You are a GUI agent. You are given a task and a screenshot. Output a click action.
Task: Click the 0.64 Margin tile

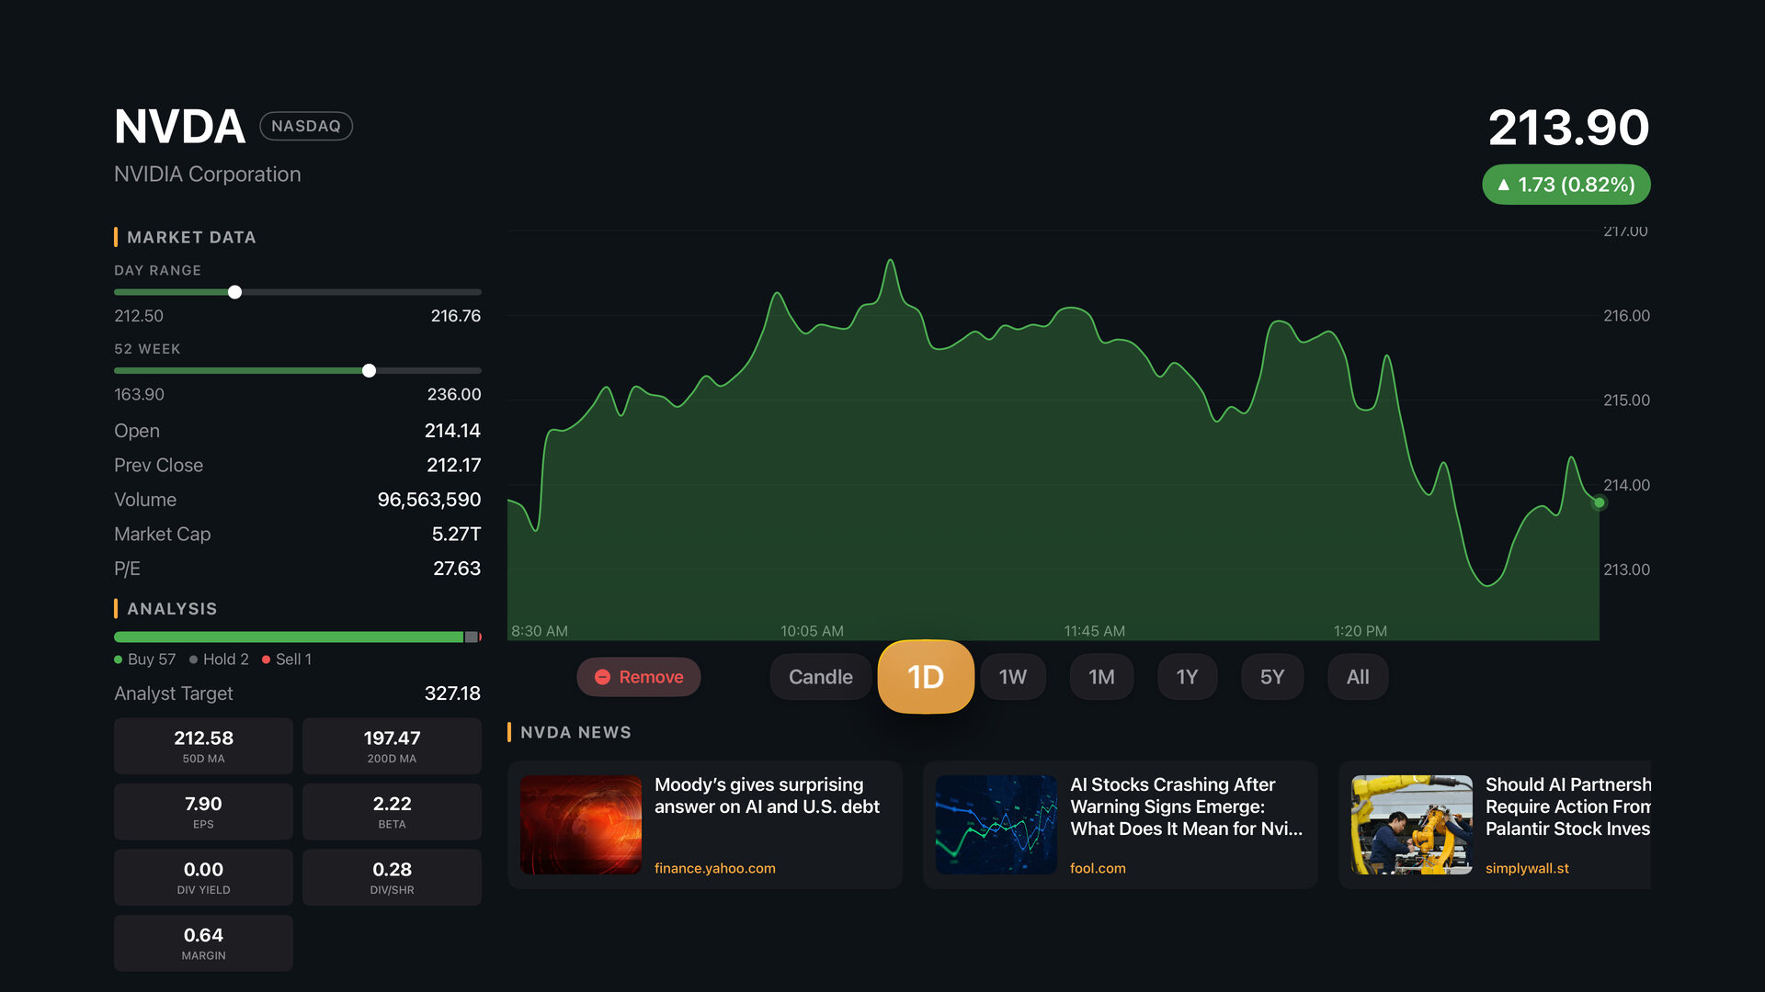coord(203,943)
